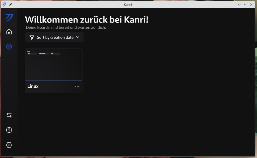Click the 'Deine Boards sind bereit' subtitle
This screenshot has height=158, width=257.
pyautogui.click(x=66, y=28)
